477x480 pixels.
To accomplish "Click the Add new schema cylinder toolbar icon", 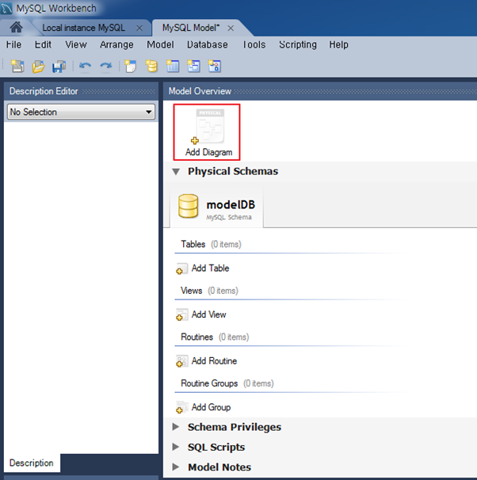I will pos(151,66).
